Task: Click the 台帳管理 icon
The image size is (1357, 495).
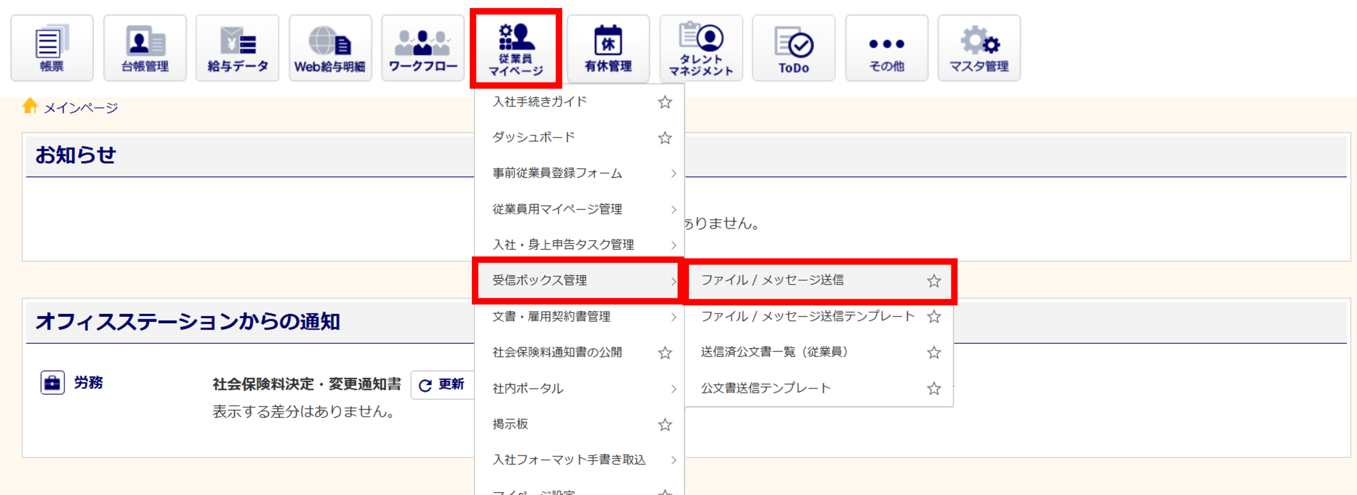Action: pos(145,48)
